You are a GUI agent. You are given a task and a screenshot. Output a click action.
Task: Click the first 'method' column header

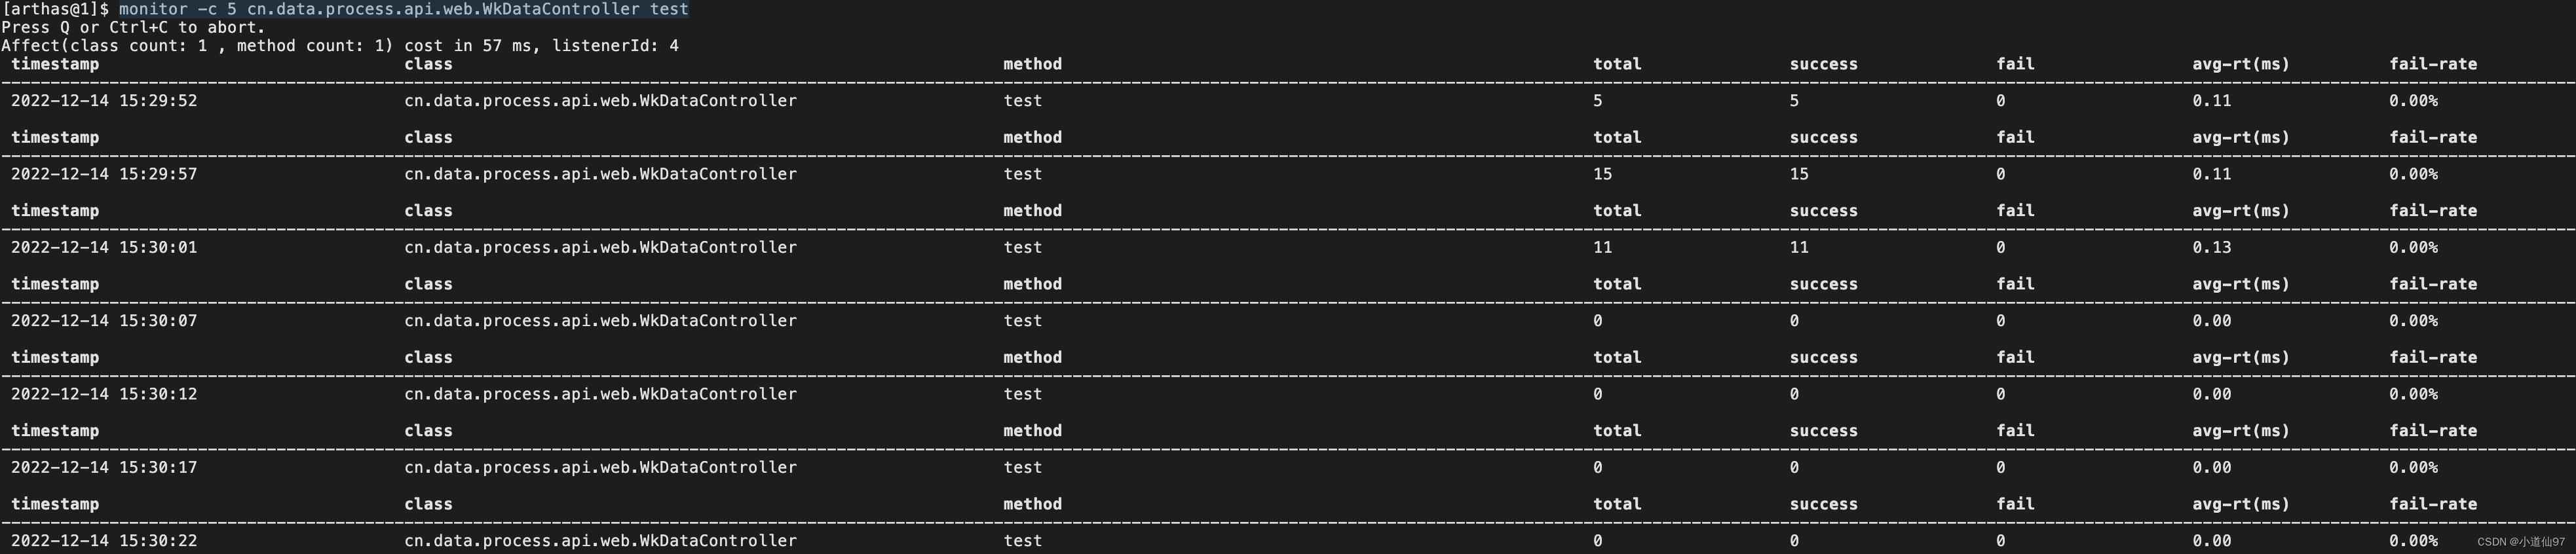pos(1033,64)
